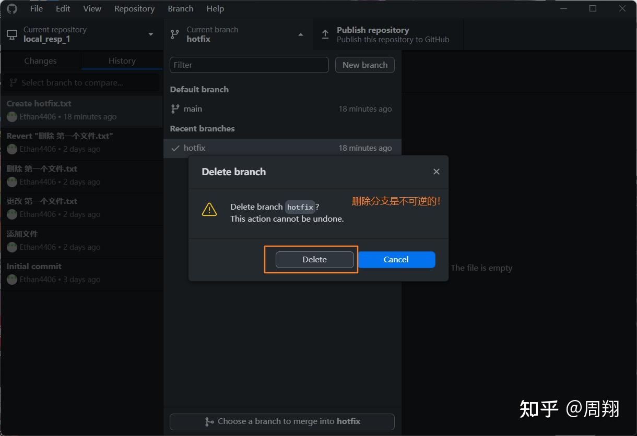Click the avatar on Create hotfix.txt commit
Screen dimensions: 637x436
[12, 117]
